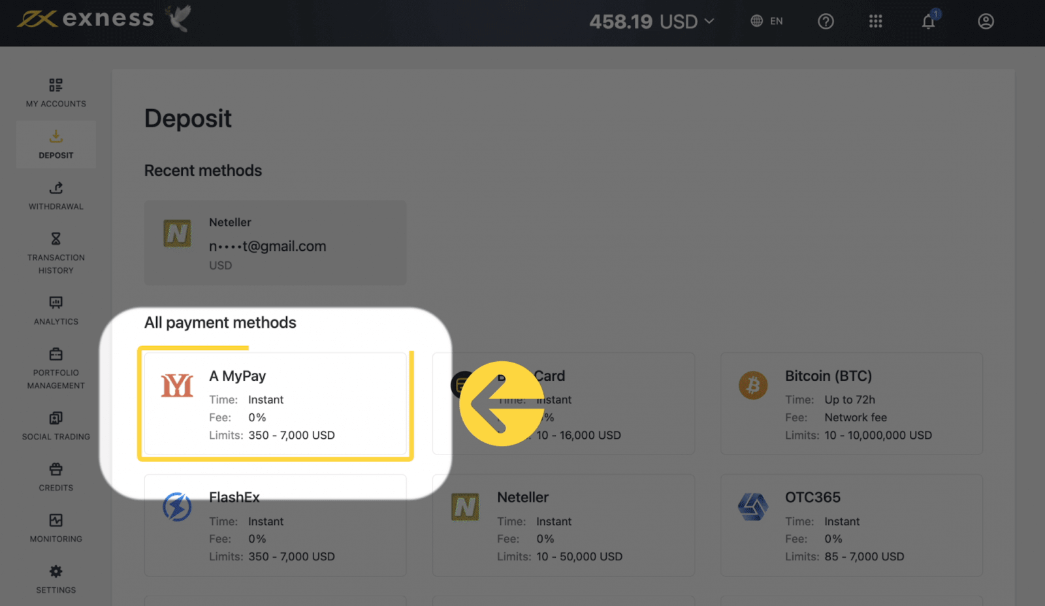1045x606 pixels.
Task: Open the apps grid menu icon
Action: click(876, 22)
